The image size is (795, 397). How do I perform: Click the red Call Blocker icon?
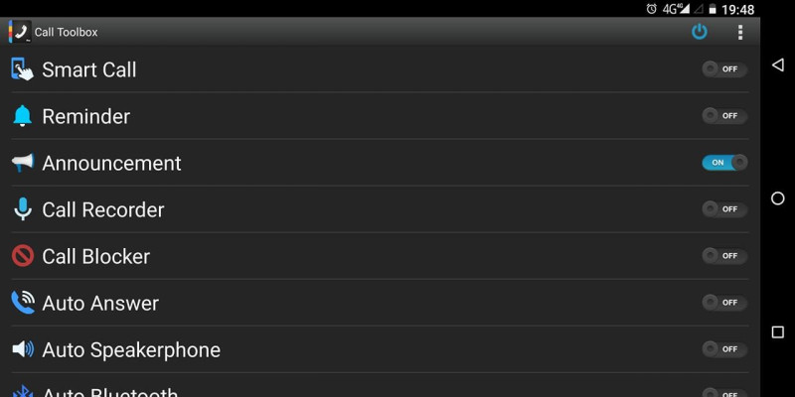point(22,256)
